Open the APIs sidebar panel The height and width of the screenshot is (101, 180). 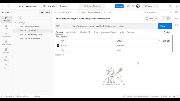click(6, 27)
